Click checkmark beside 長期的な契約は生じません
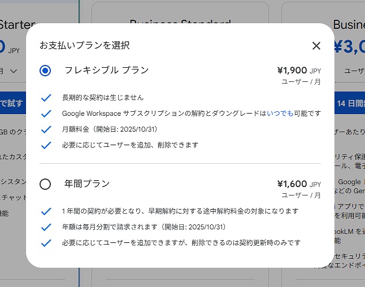365x287 pixels. (46, 98)
